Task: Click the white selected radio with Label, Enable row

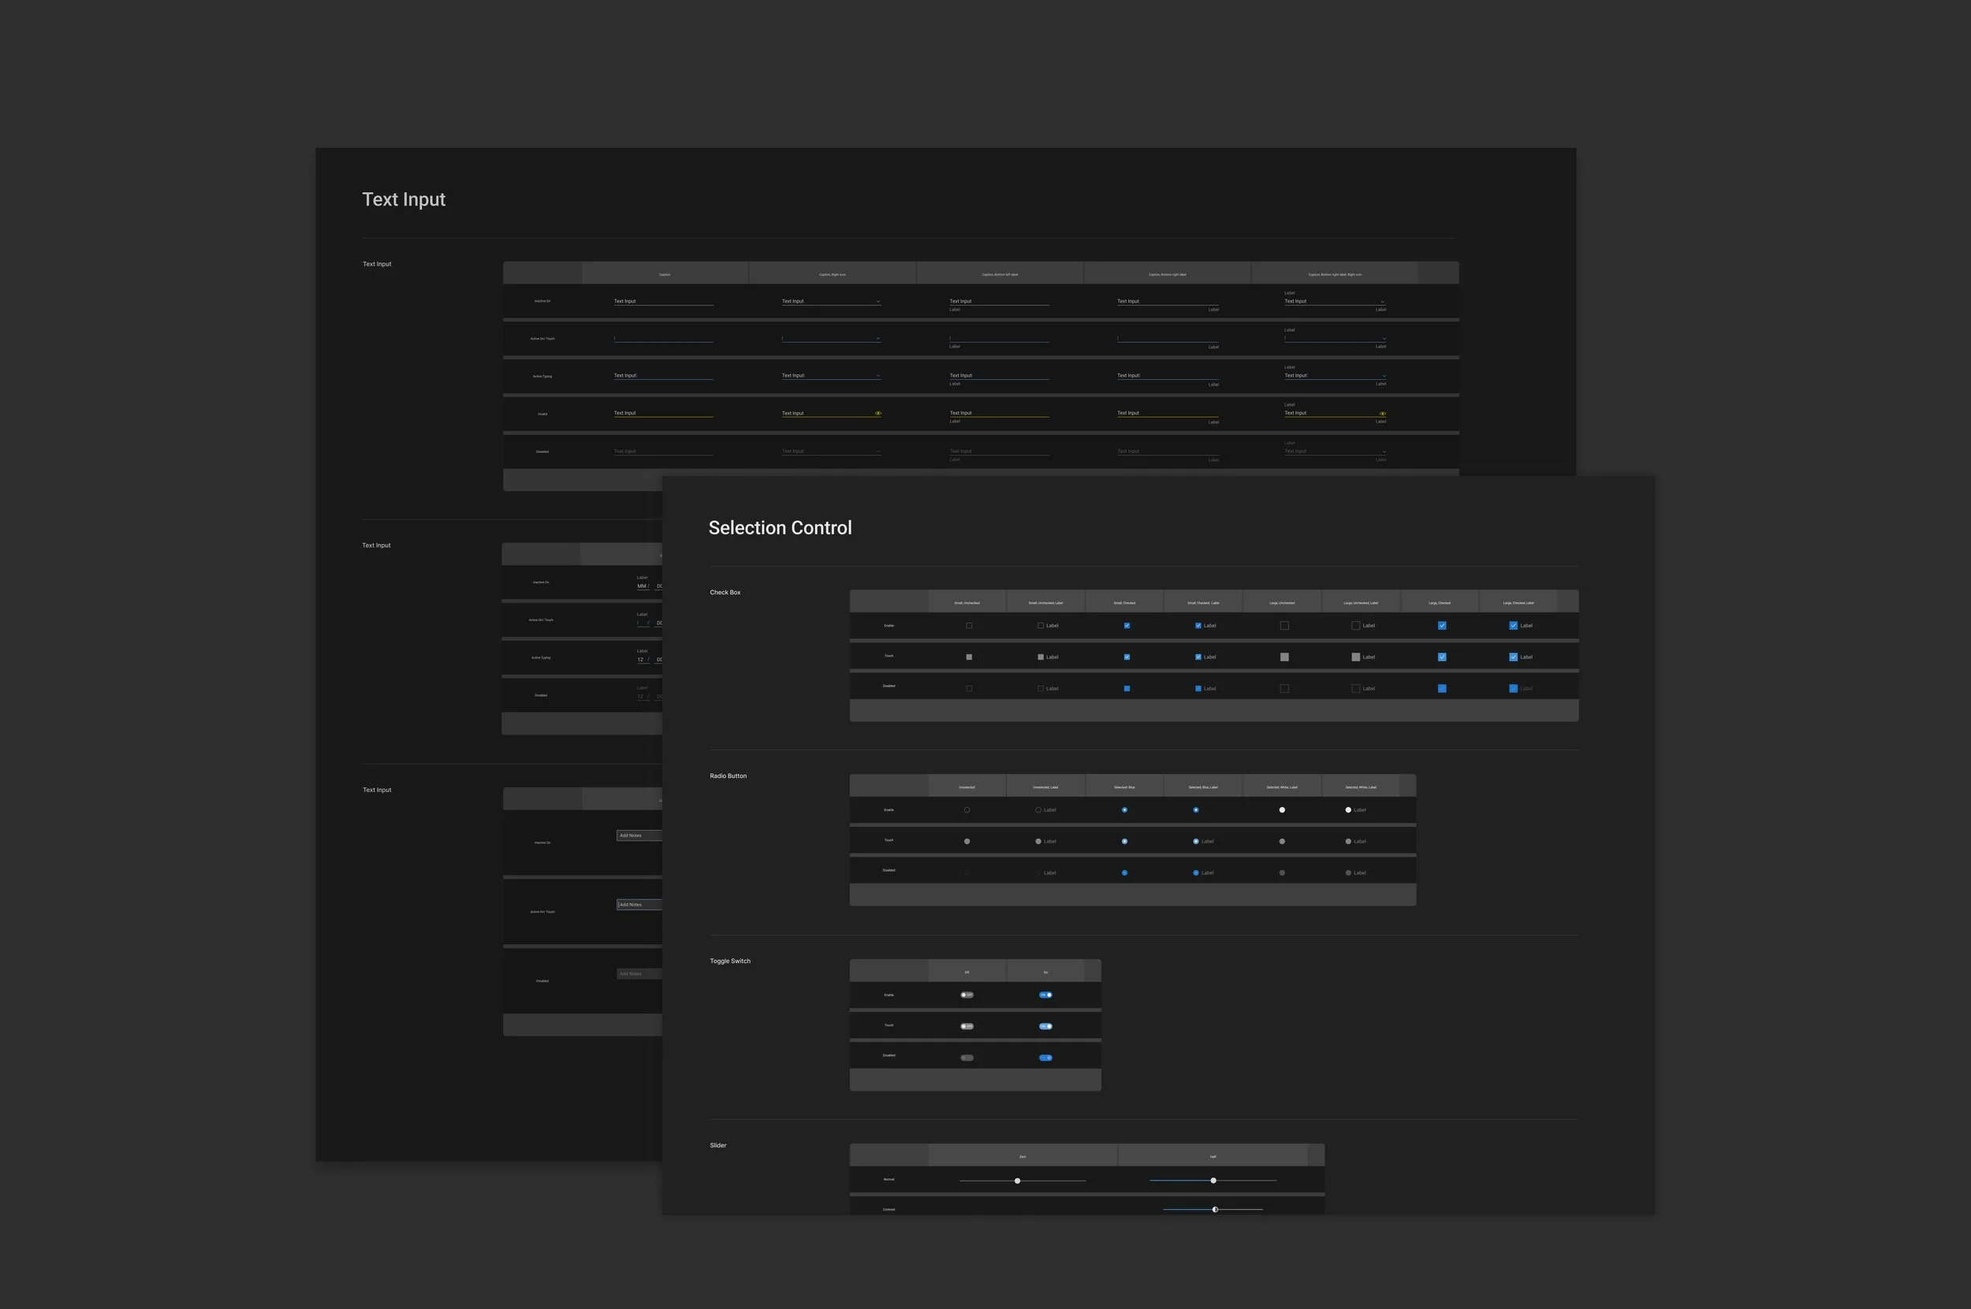Action: 1348,810
